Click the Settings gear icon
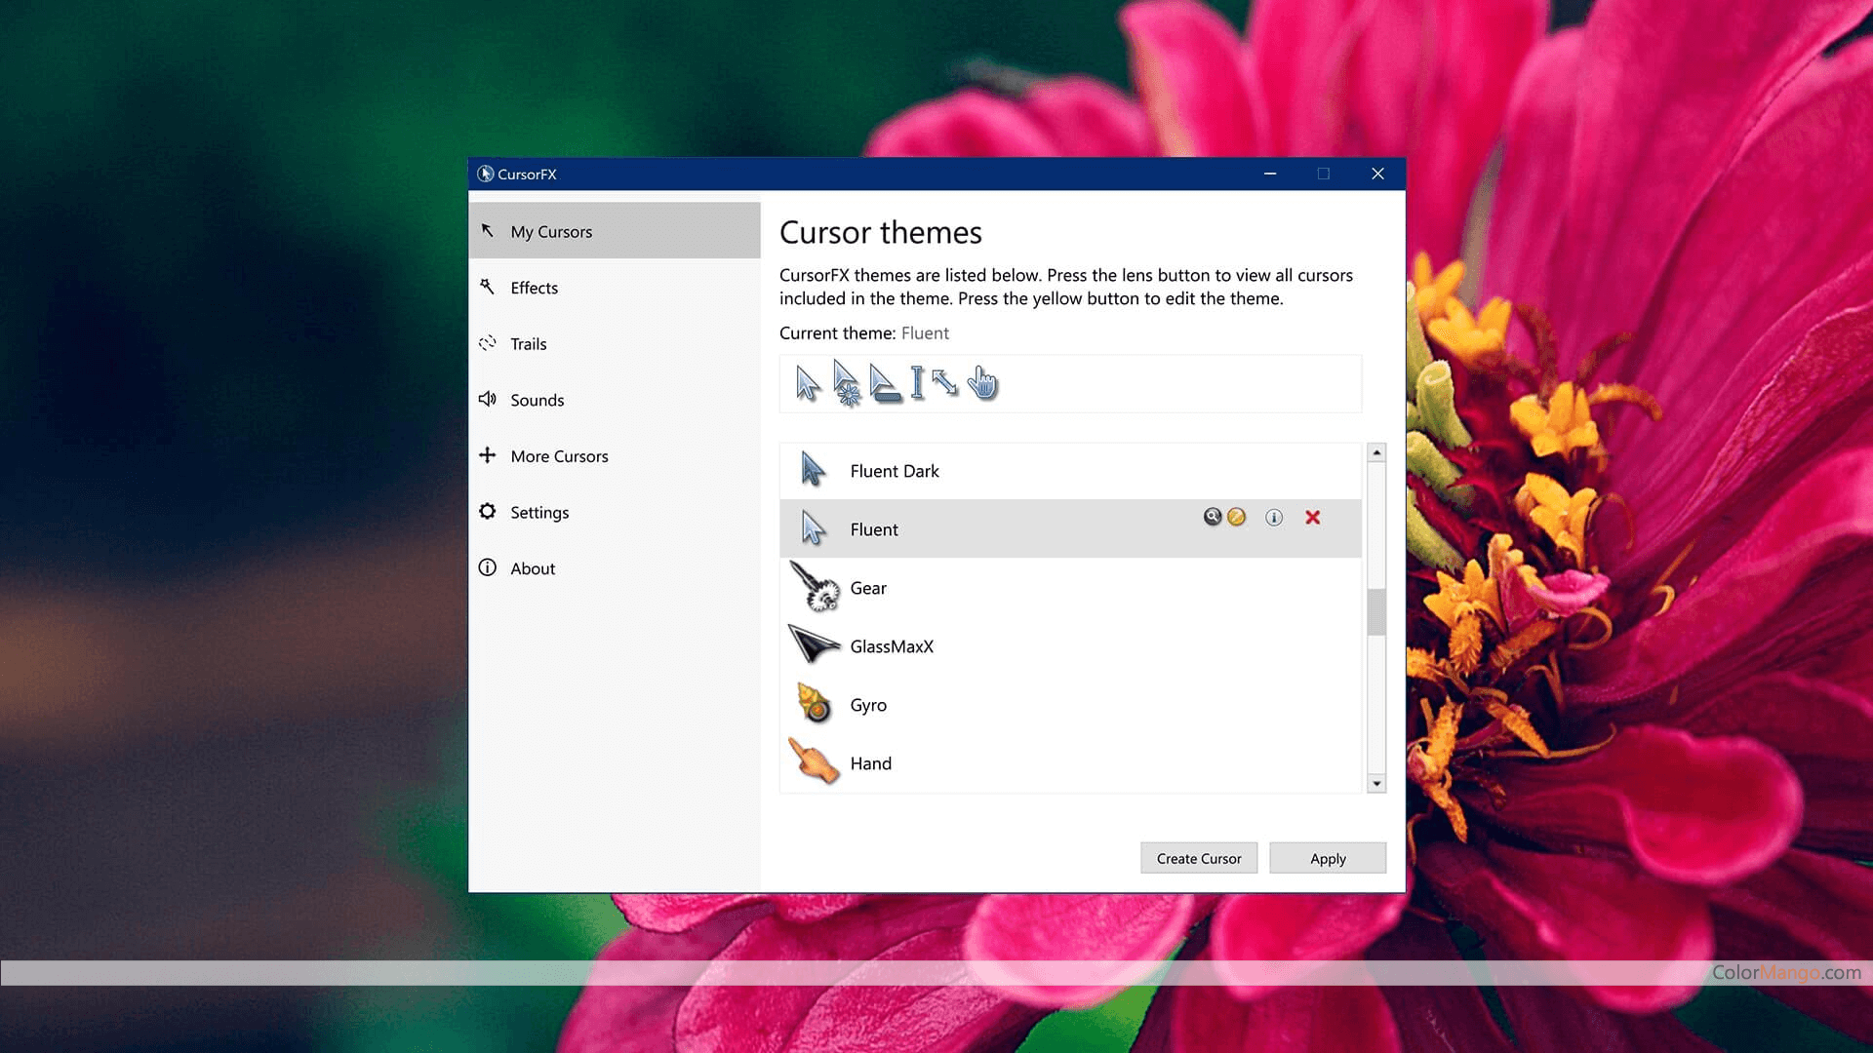The height and width of the screenshot is (1053, 1873). (x=488, y=511)
